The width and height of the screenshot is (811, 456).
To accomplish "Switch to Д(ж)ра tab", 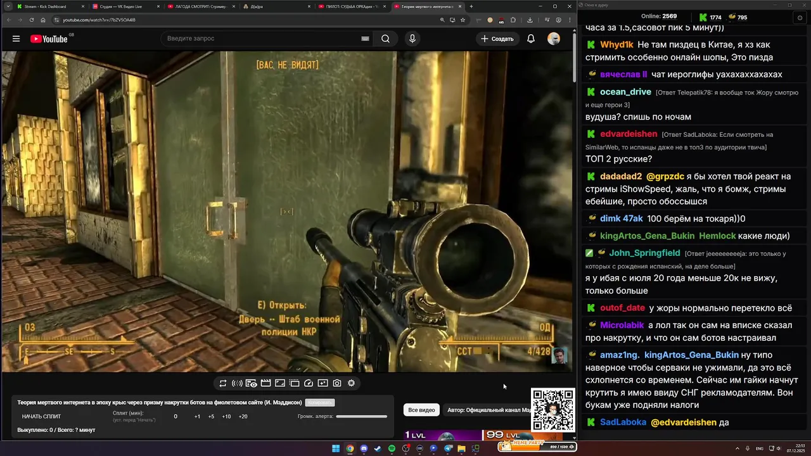I will click(x=276, y=6).
